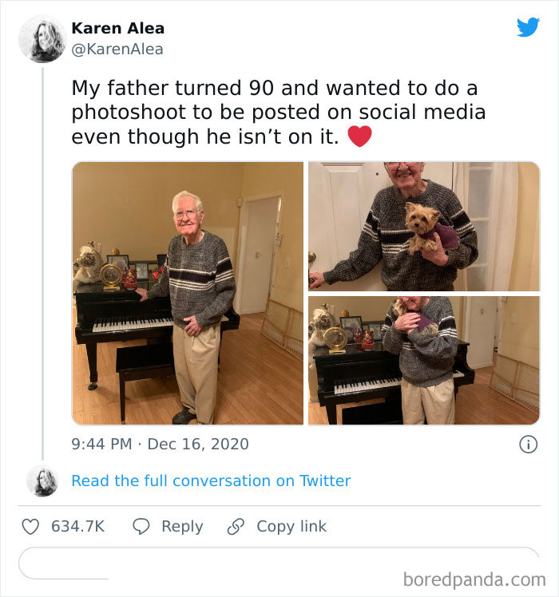The image size is (559, 597).
Task: Click the Twitter bird logo
Action: [528, 28]
